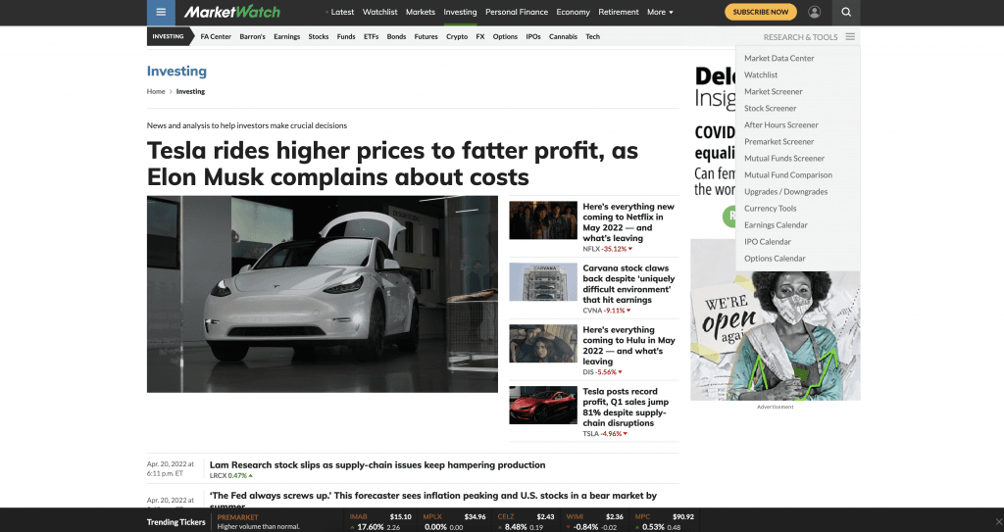The width and height of the screenshot is (1004, 532).
Task: Open the user profile icon
Action: (815, 12)
